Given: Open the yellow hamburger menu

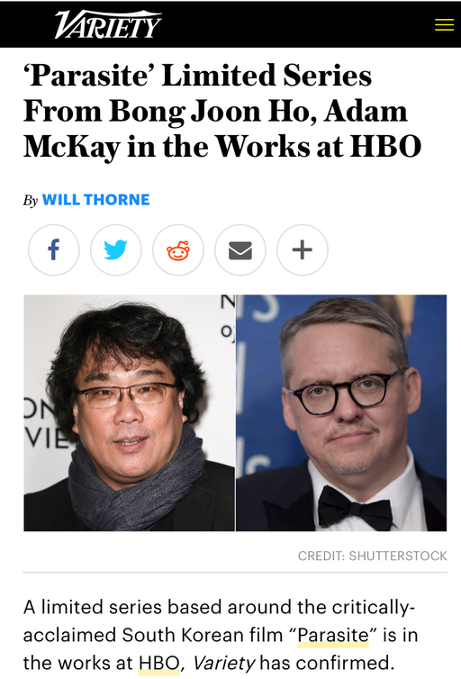Looking at the screenshot, I should coord(444,24).
